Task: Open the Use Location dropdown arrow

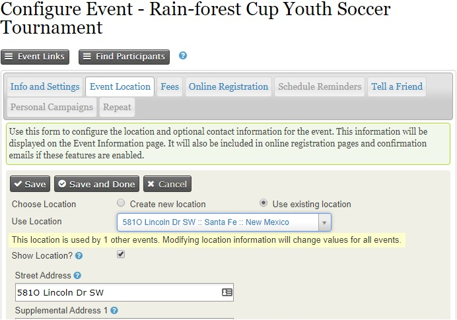Action: [x=324, y=222]
